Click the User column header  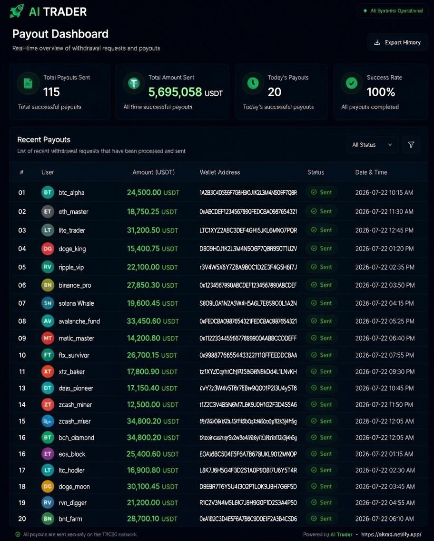pos(48,172)
